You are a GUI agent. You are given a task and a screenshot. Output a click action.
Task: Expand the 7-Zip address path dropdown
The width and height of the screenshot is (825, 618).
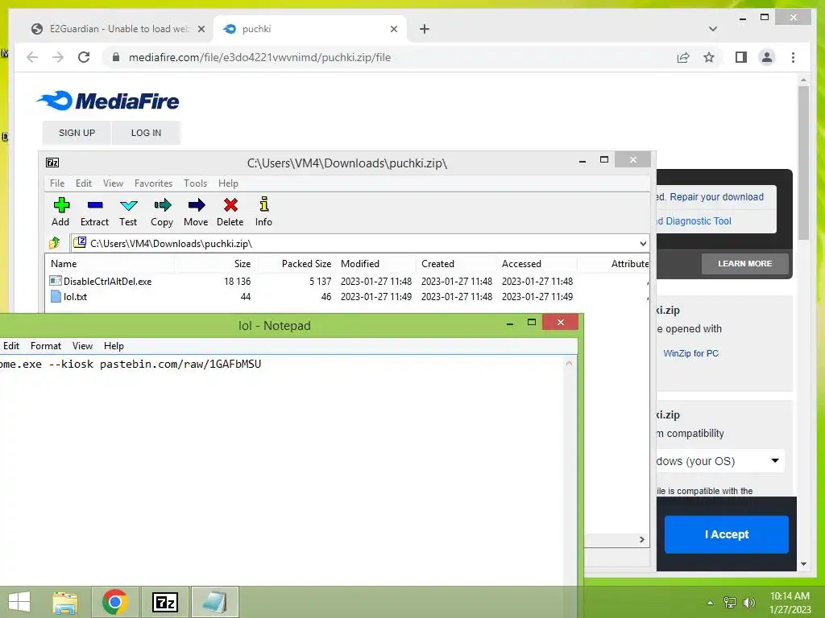(643, 243)
